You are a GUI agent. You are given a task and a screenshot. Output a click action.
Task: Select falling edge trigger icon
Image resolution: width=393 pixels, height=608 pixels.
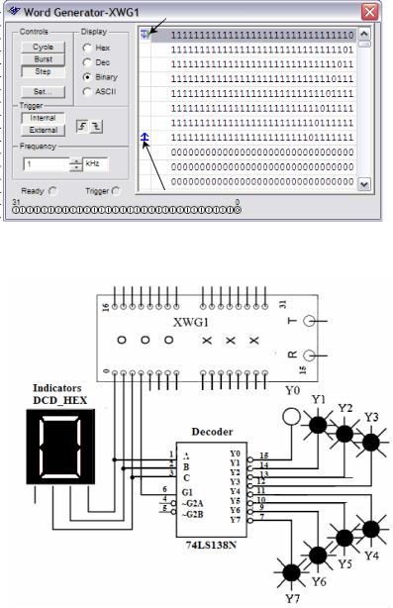[96, 126]
